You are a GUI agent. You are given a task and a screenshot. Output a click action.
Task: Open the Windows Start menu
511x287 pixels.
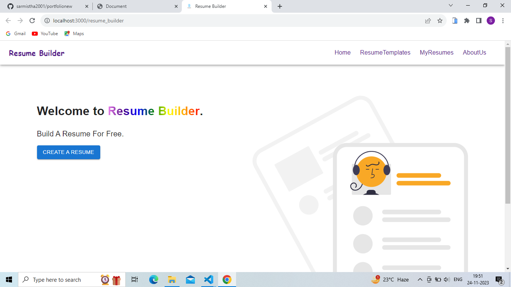point(9,280)
